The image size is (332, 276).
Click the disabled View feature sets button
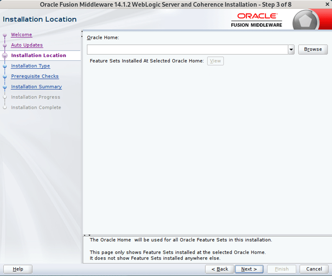(215, 61)
